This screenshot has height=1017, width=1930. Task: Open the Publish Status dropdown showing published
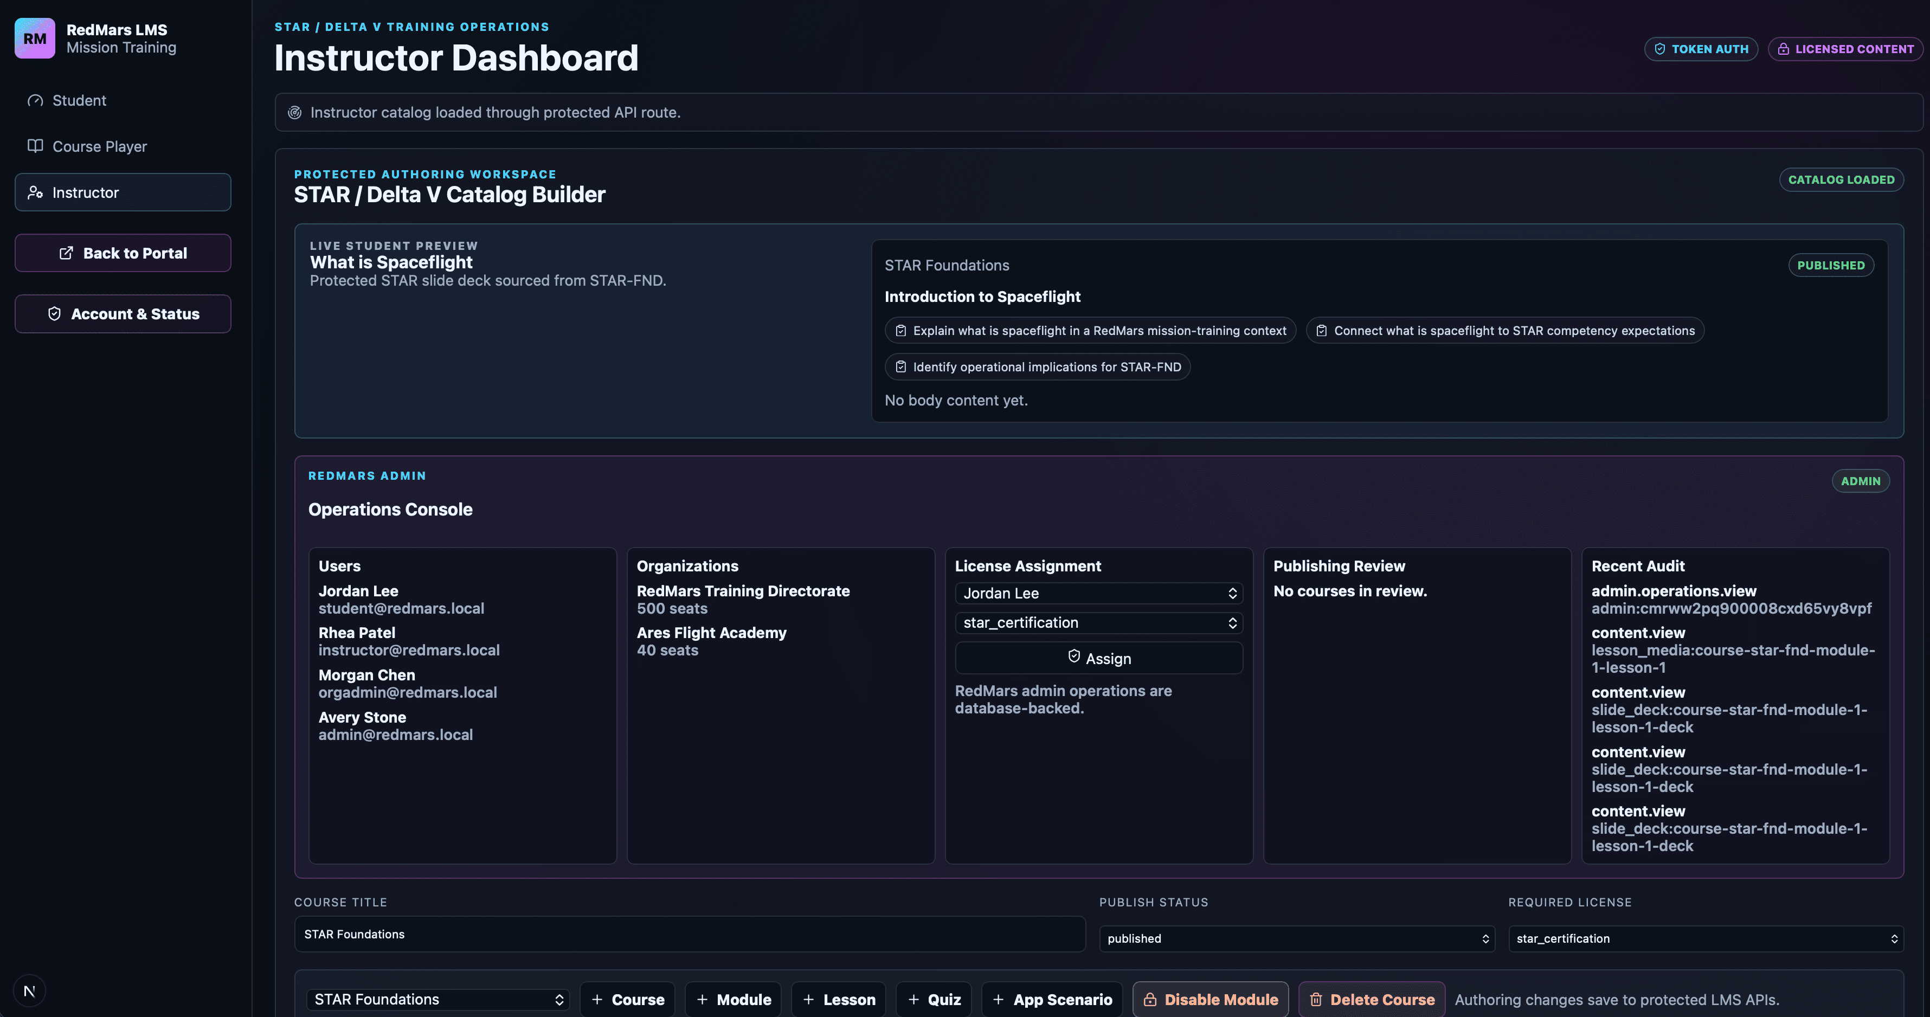click(x=1297, y=938)
